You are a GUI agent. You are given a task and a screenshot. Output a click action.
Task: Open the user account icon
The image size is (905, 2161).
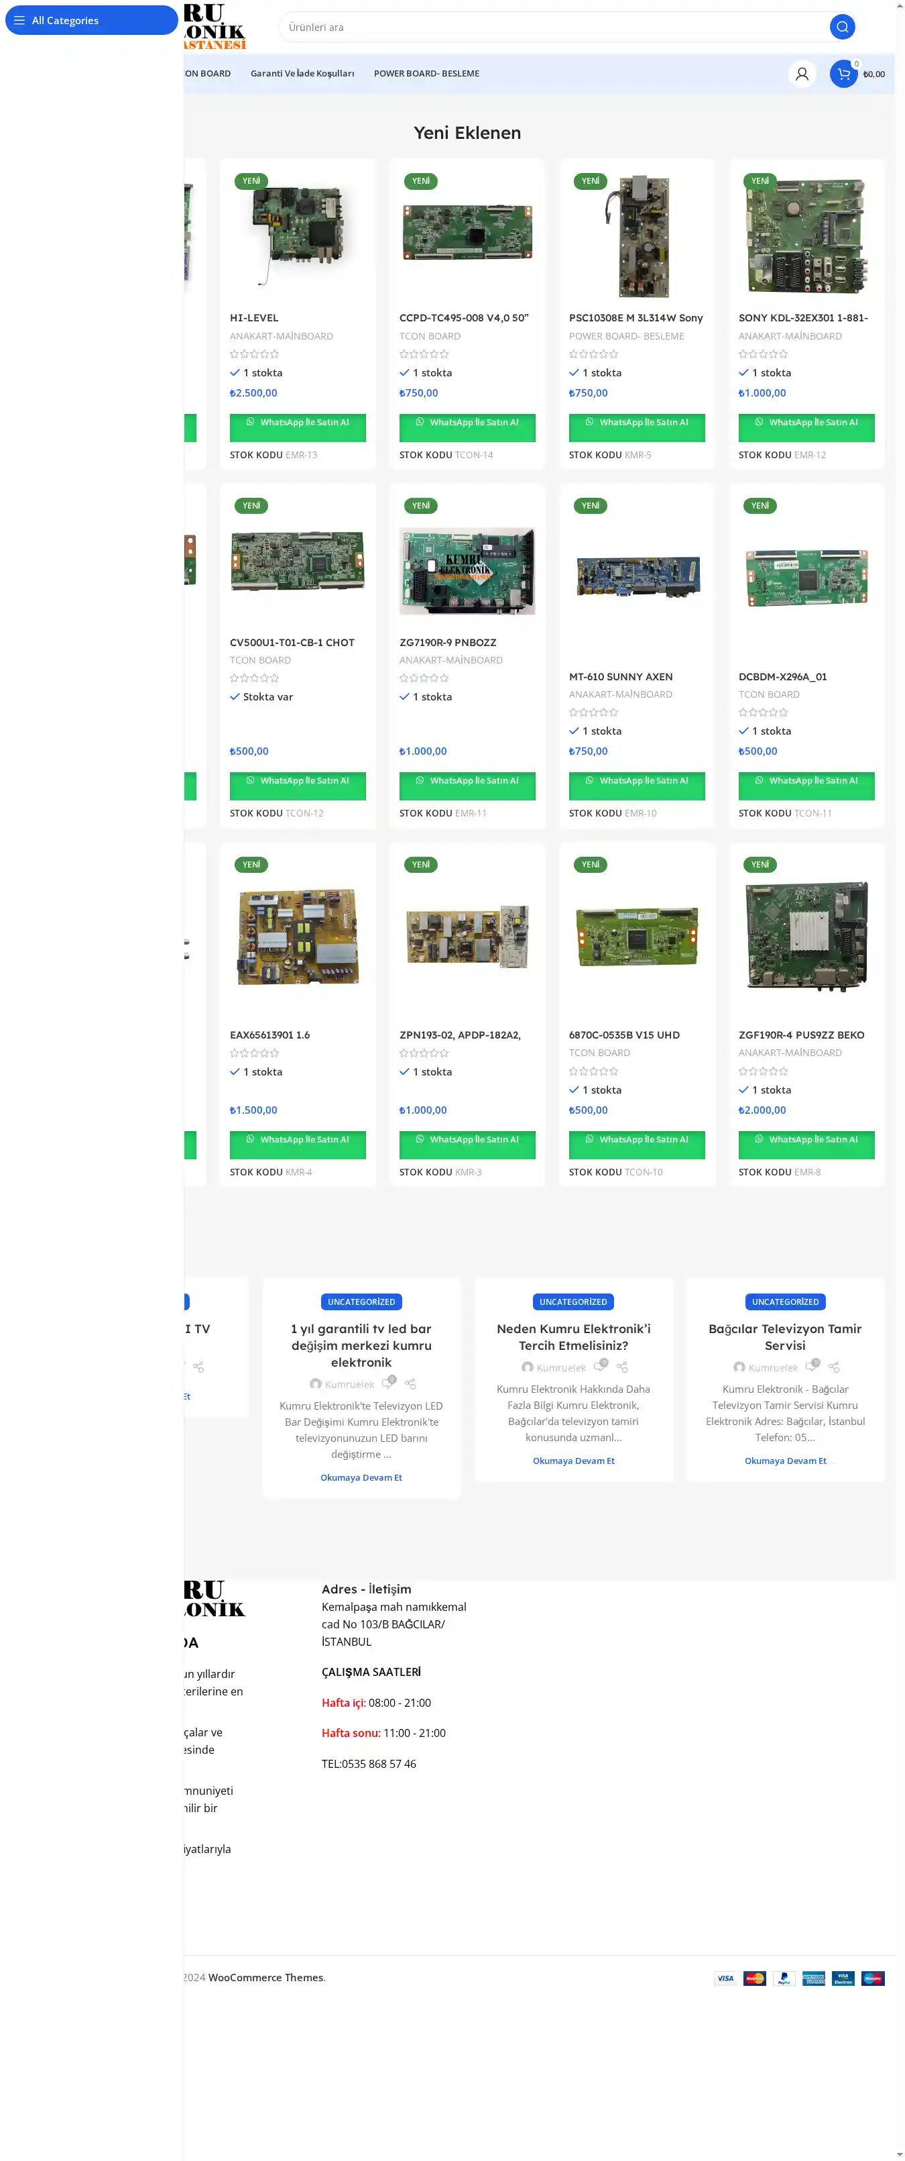(x=801, y=74)
